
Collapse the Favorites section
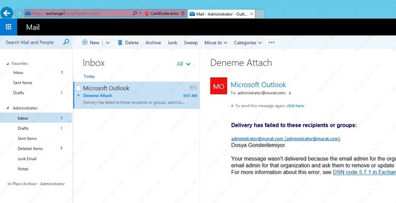coord(7,64)
